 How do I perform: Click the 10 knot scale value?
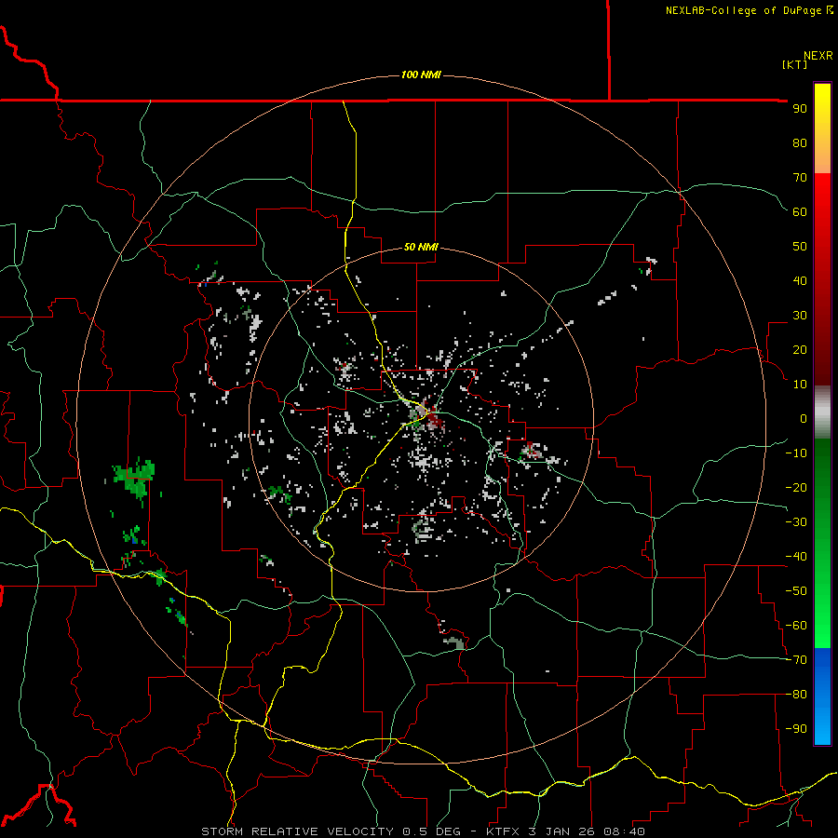pyautogui.click(x=800, y=385)
